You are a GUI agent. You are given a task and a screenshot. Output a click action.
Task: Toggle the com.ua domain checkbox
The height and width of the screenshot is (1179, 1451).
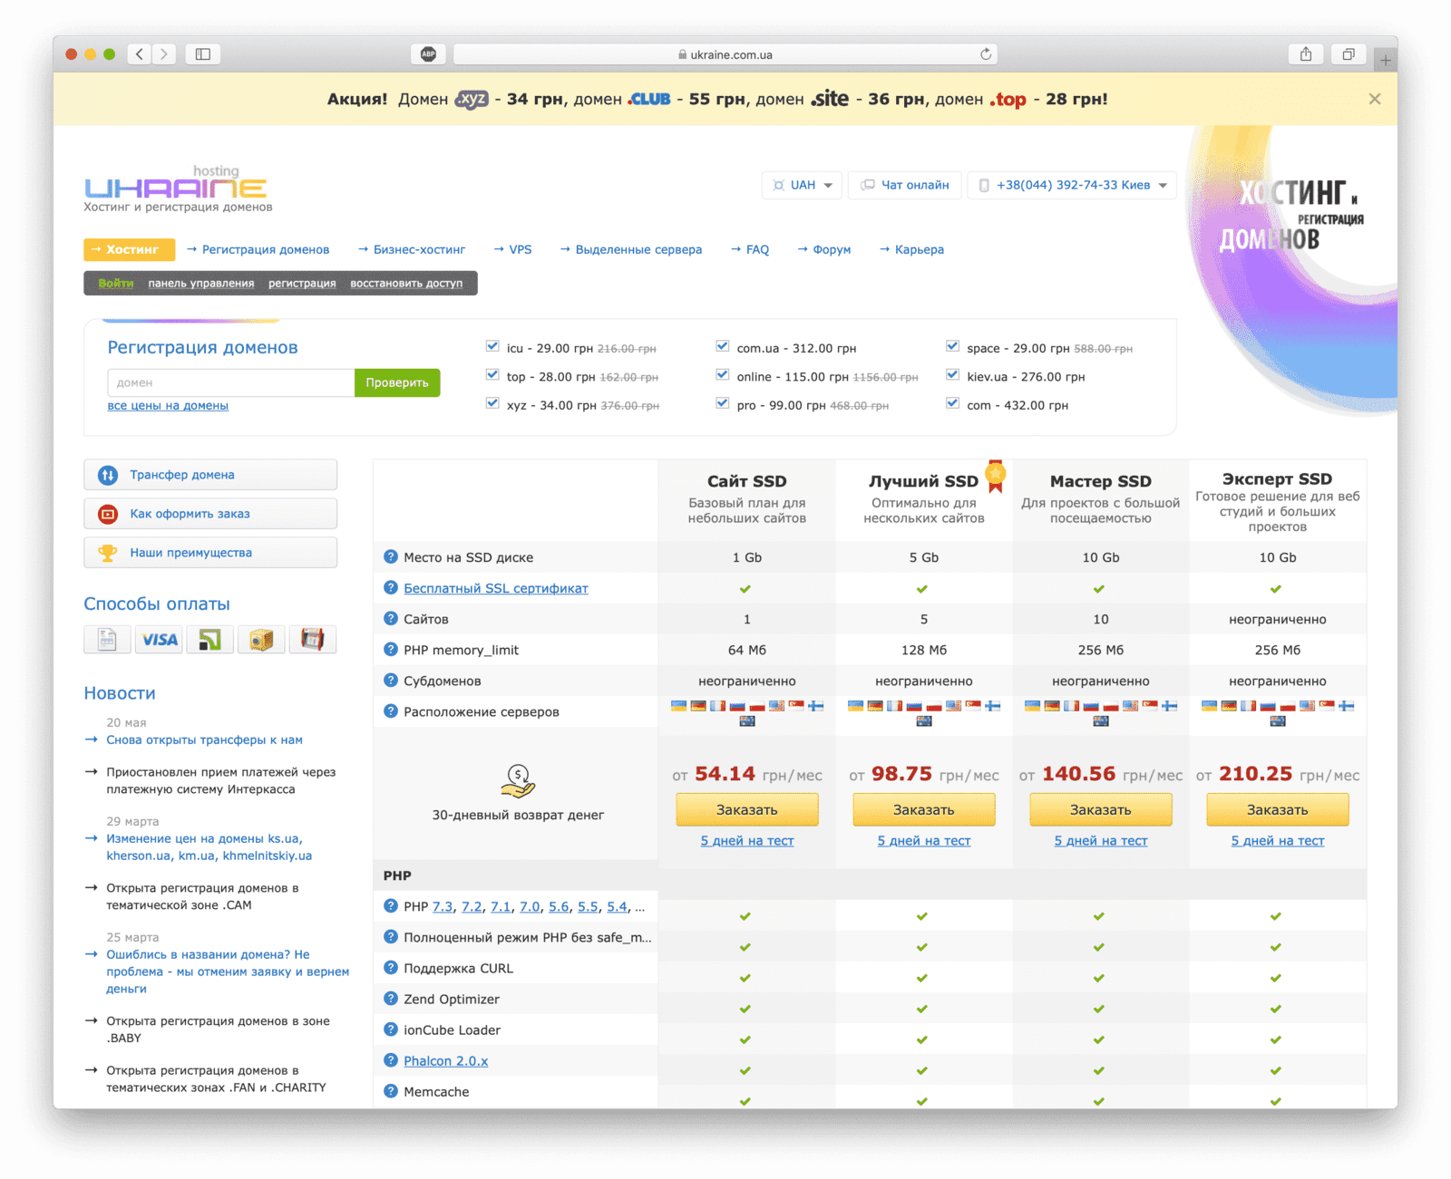(x=723, y=347)
